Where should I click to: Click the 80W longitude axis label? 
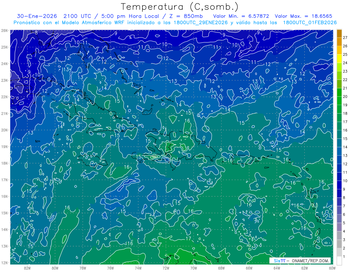point(55,268)
